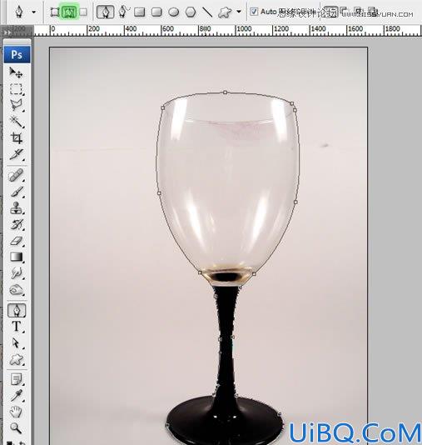Viewport: 422px width, 445px height.
Task: Choose Pen tool in the options bar
Action: click(106, 12)
